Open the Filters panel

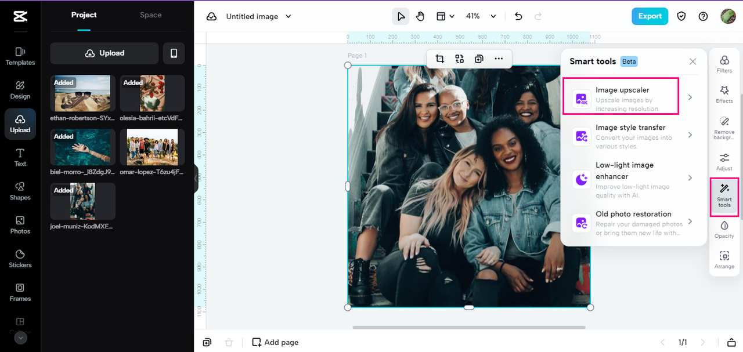(724, 64)
